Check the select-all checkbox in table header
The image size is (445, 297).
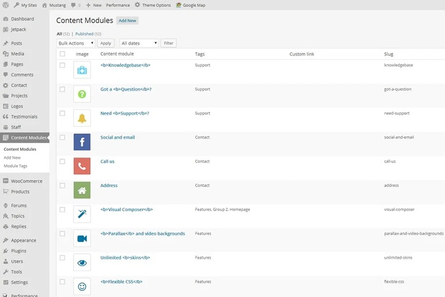62,54
